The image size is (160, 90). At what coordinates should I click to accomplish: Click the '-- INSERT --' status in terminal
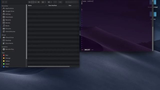87,50
